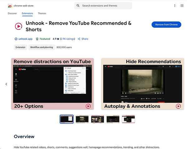Click the play button in video screenshot
This screenshot has width=187, height=149.
point(123,93)
